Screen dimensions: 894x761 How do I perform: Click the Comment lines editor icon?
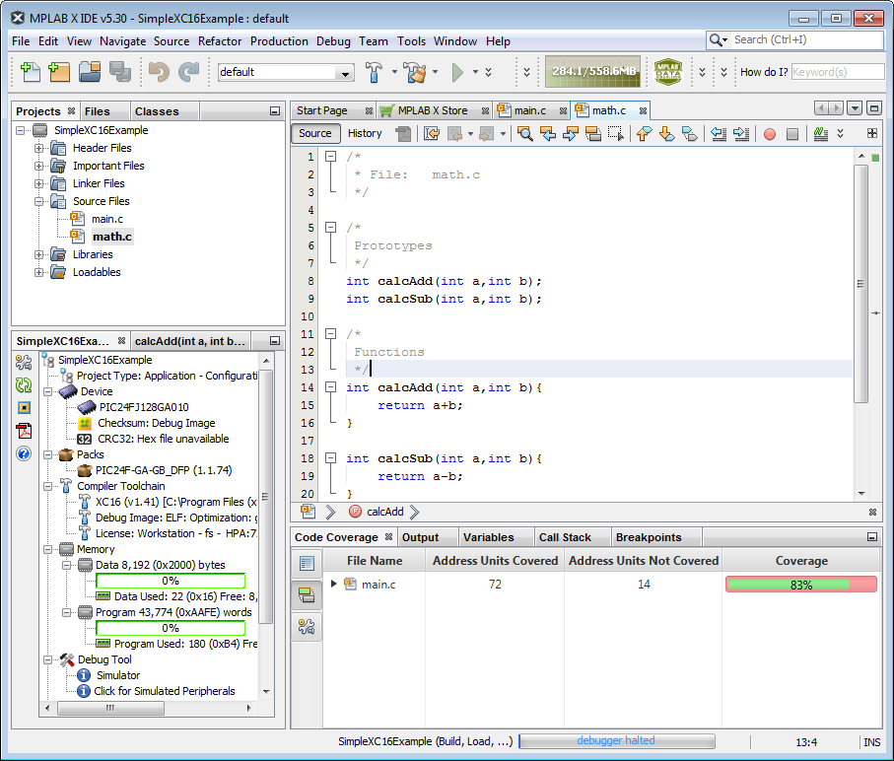click(820, 133)
